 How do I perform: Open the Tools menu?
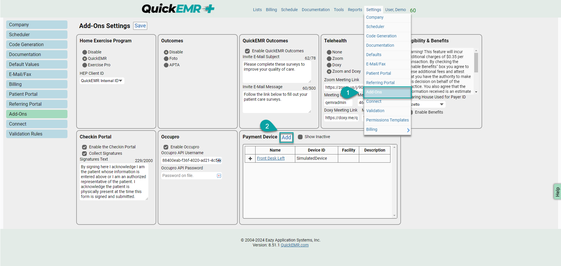point(339,10)
